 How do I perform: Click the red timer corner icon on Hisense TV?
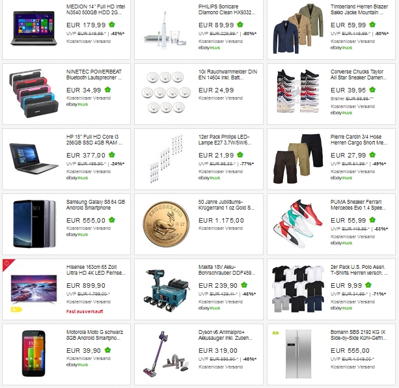[7, 263]
